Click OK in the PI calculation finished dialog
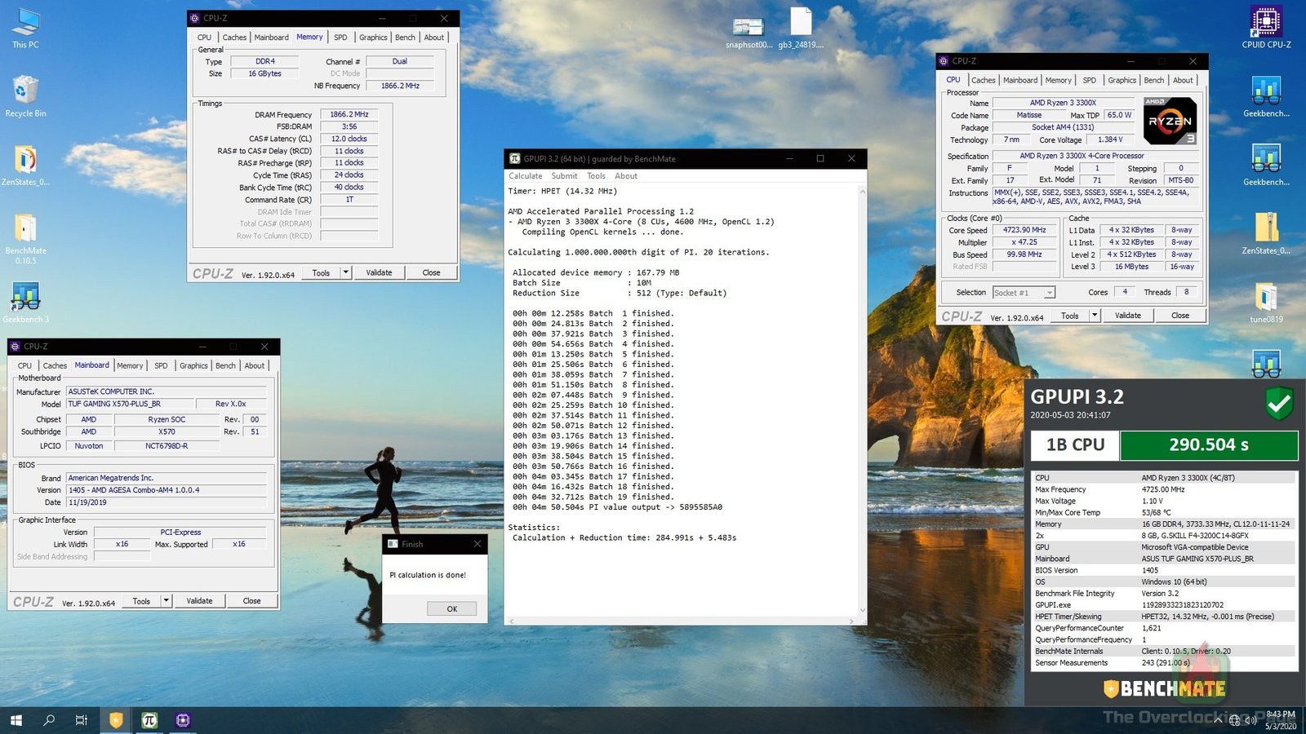The height and width of the screenshot is (734, 1306). pos(451,608)
